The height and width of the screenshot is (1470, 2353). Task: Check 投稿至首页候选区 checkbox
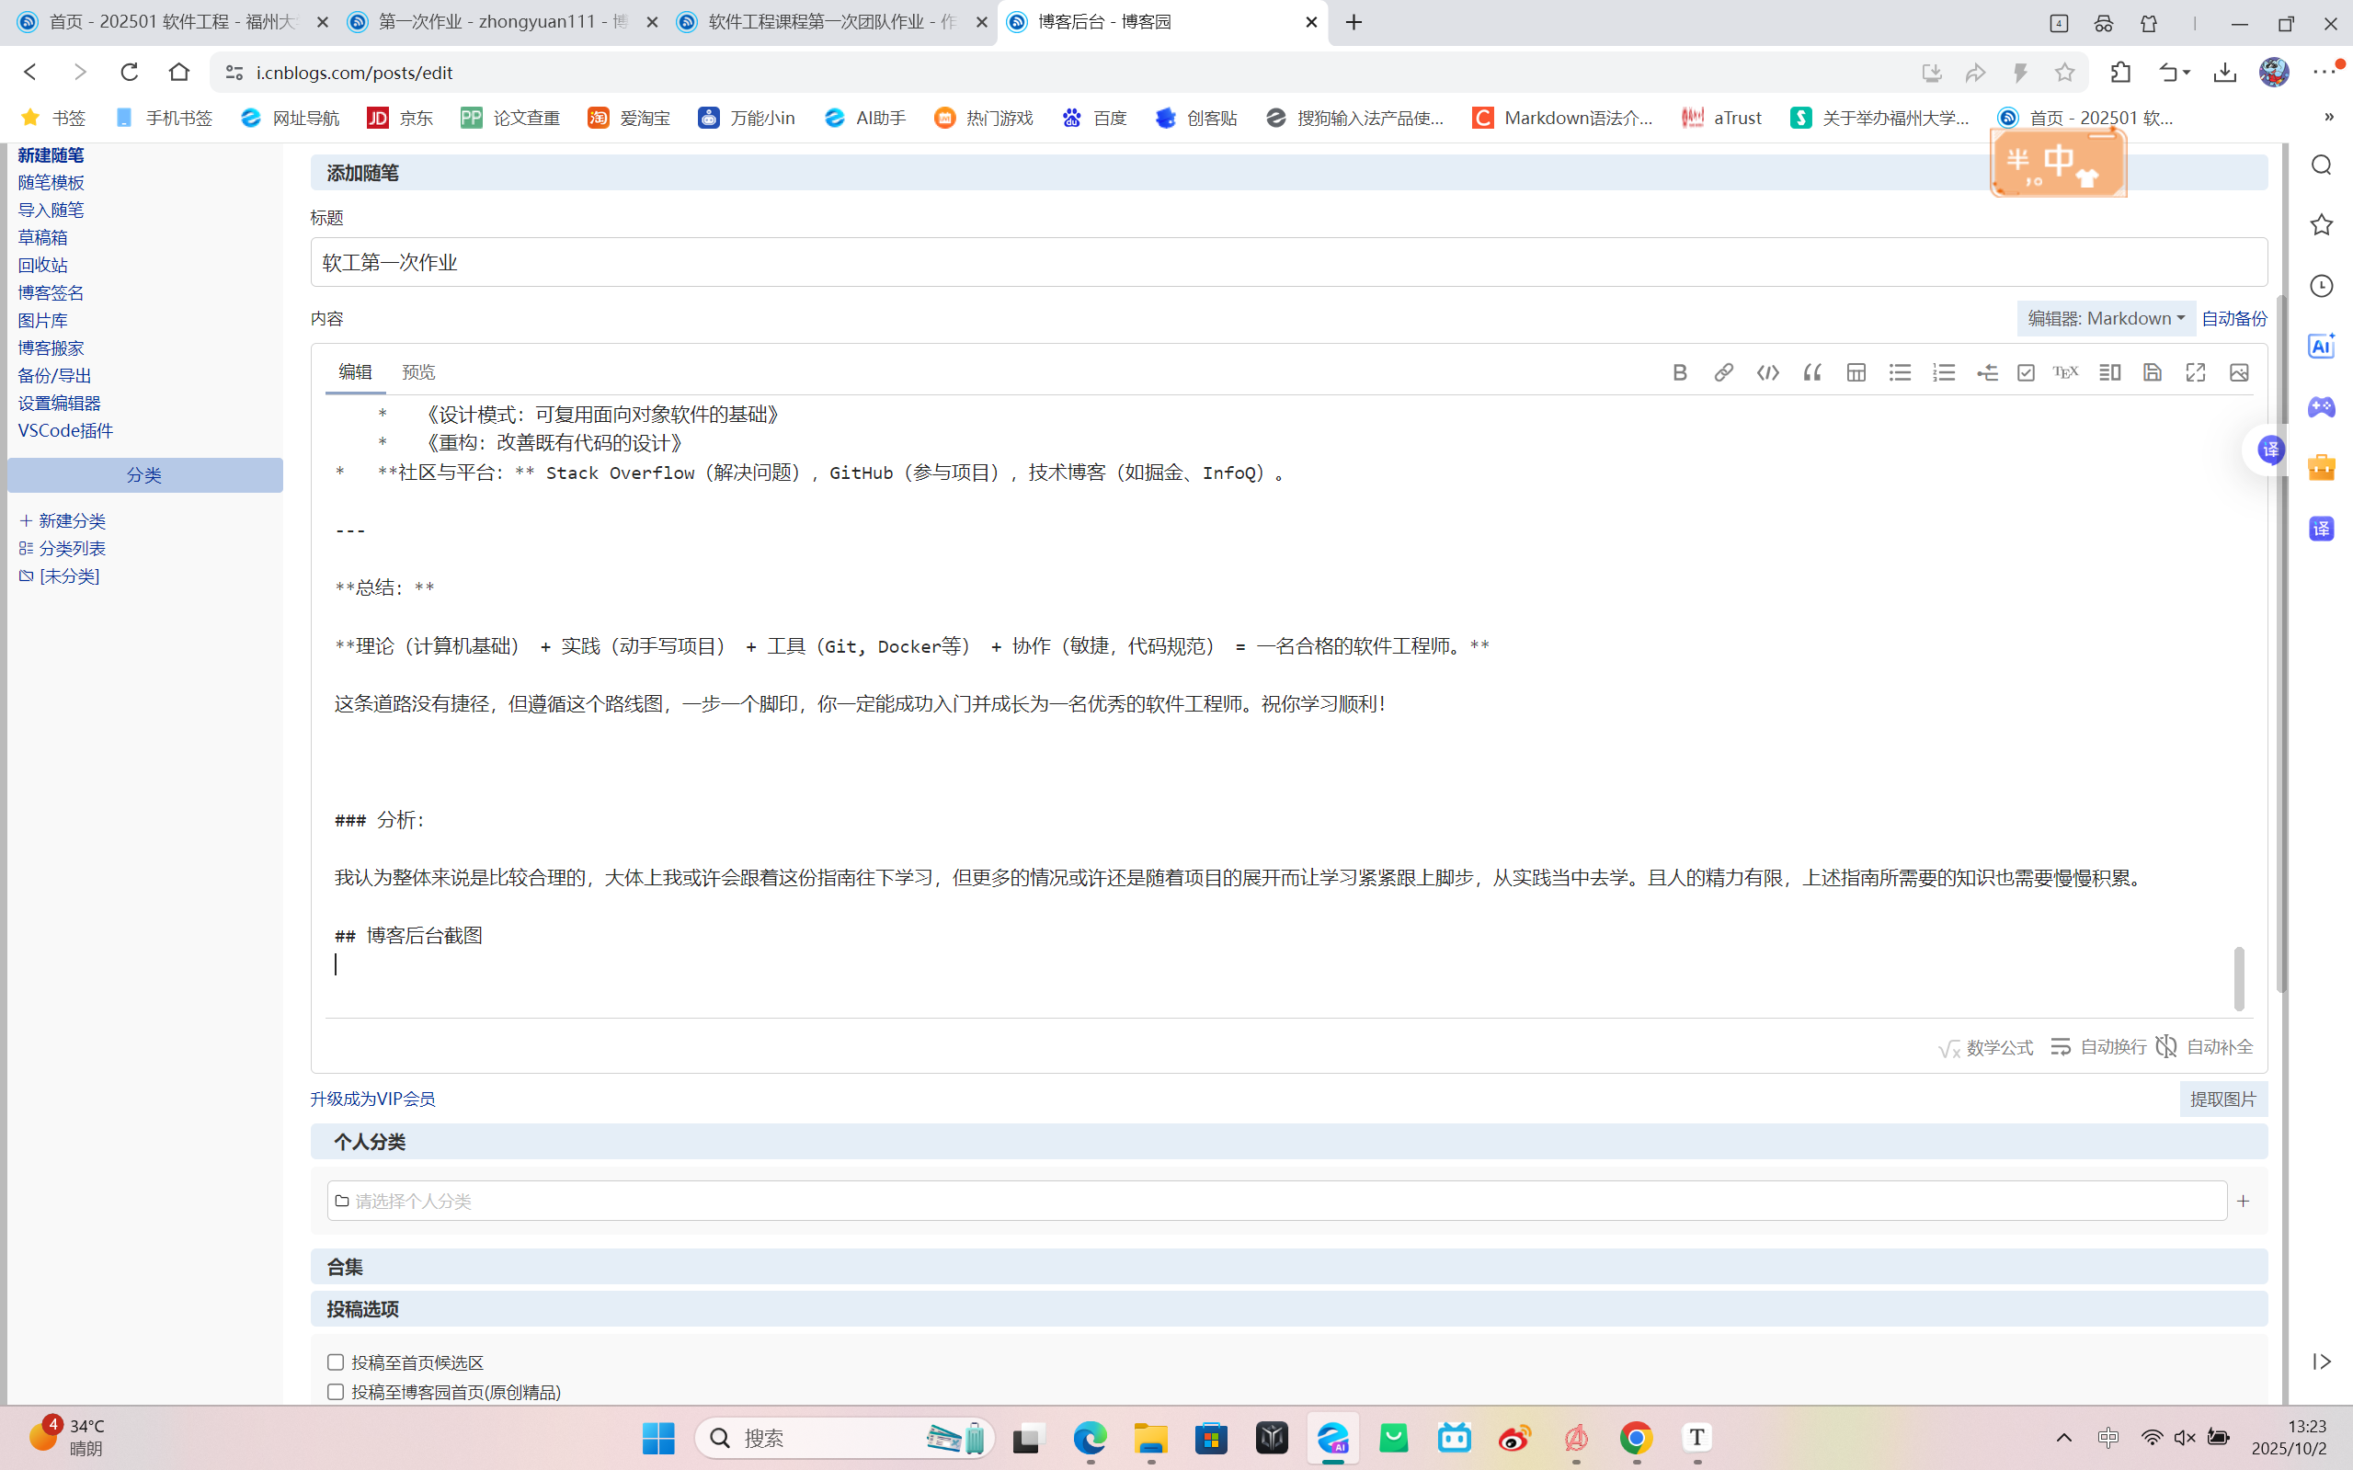(x=336, y=1362)
